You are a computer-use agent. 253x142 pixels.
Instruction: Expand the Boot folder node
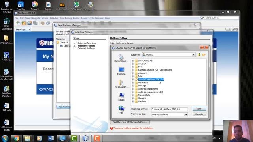tap(133, 67)
